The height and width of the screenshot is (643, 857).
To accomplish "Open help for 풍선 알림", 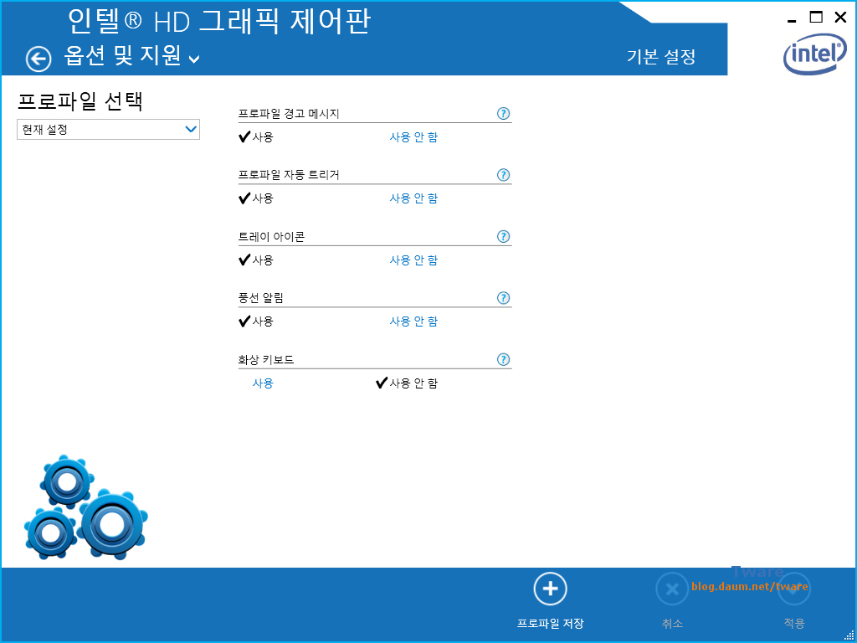I will tap(503, 298).
